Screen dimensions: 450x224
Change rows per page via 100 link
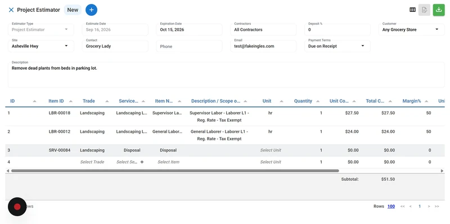[x=391, y=206]
